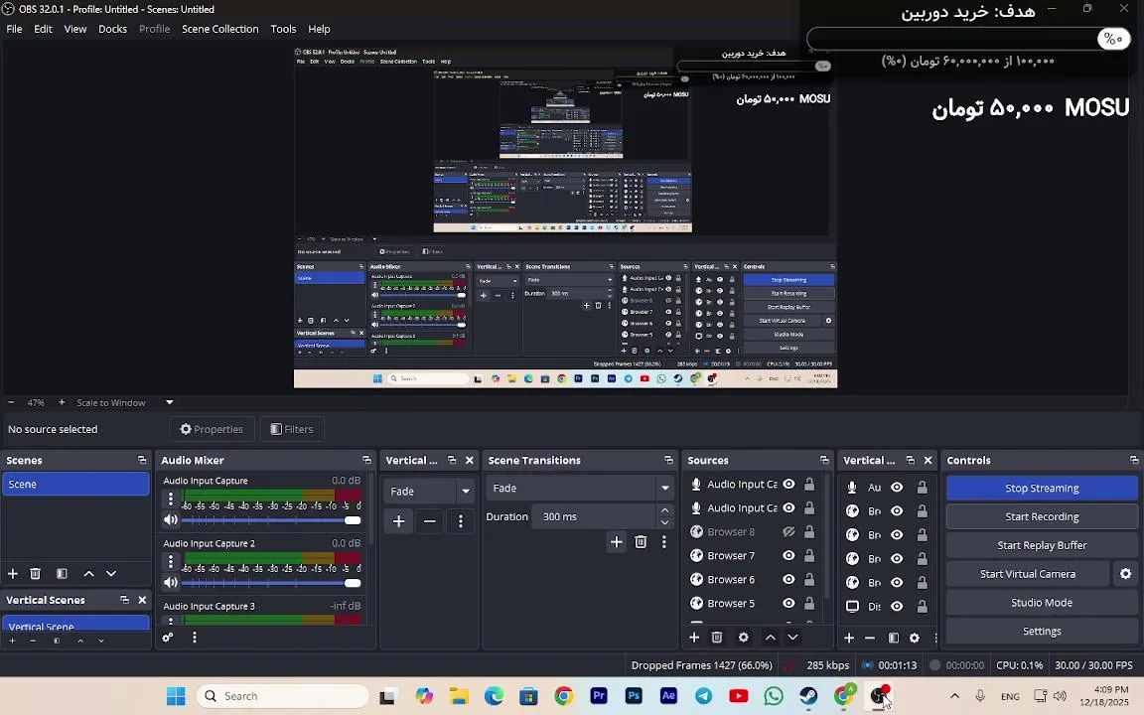Open the Docks menu

pos(112,29)
